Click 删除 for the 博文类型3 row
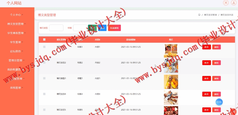The image size is (238, 115). point(216,79)
